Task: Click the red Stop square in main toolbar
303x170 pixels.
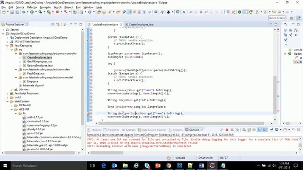Action: click(x=57, y=12)
